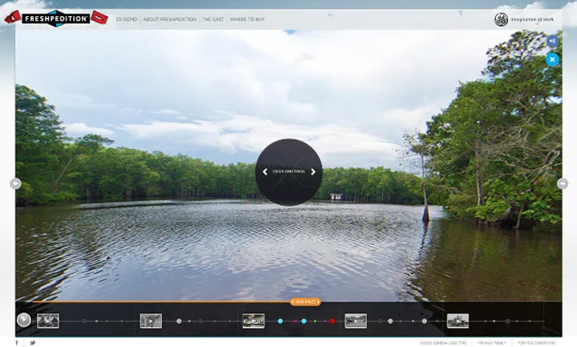Image resolution: width=577 pixels, height=347 pixels.
Task: Open the Privacy Policy link
Action: pyautogui.click(x=492, y=343)
